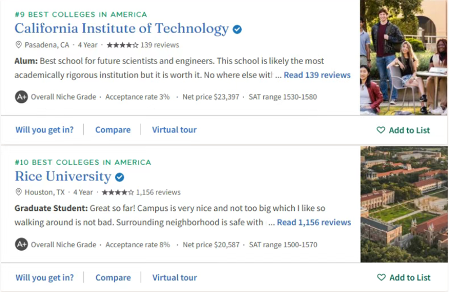Click the location pin next to Pasadena, CA
Viewport: 450px width, 294px height.
tap(19, 45)
